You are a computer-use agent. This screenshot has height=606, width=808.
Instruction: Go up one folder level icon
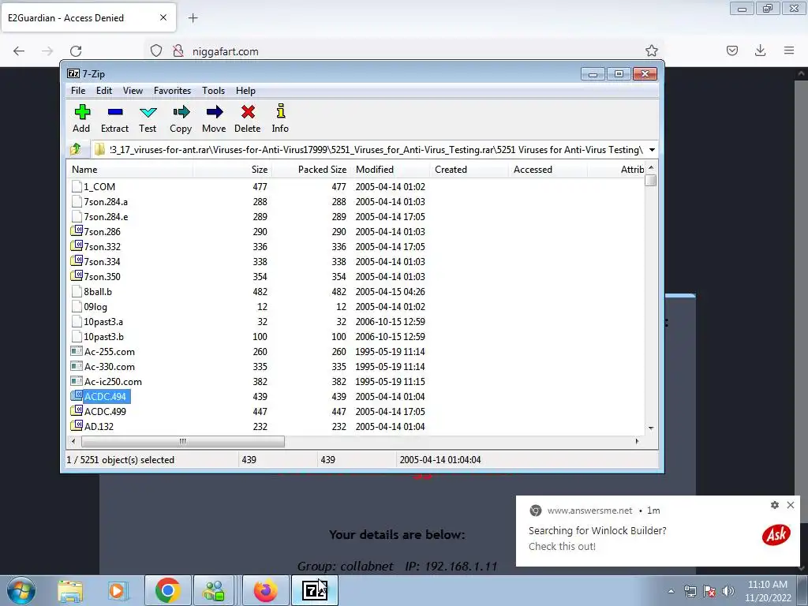pos(76,149)
